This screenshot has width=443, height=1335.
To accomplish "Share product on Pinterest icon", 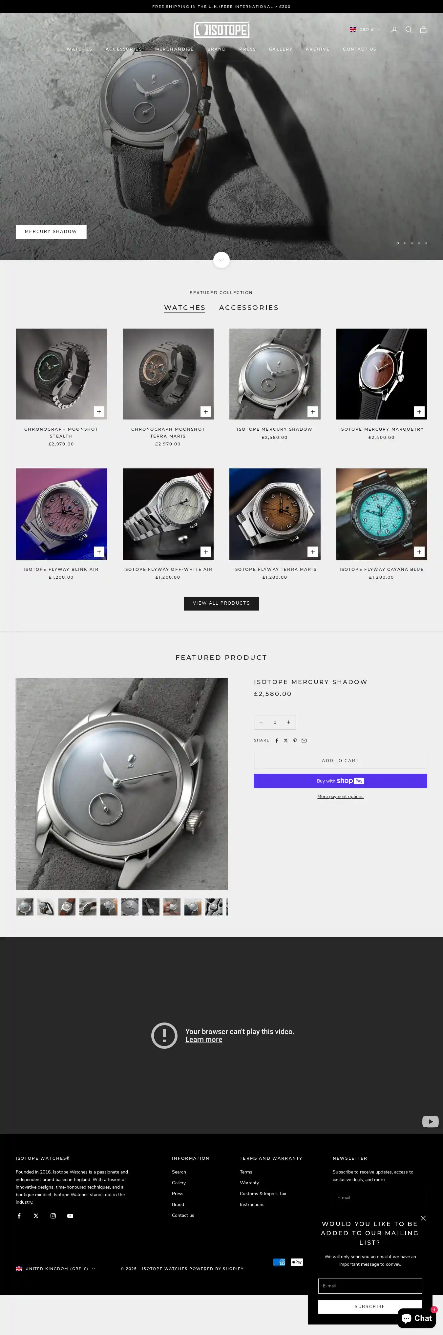I will pos(295,741).
